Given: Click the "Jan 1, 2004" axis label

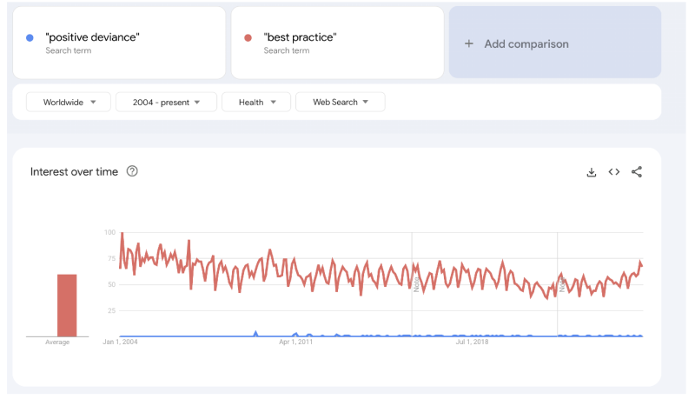Looking at the screenshot, I should tap(120, 342).
